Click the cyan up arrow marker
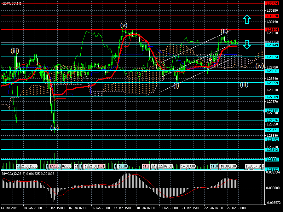Screen dimensions: 283x212 247,19
